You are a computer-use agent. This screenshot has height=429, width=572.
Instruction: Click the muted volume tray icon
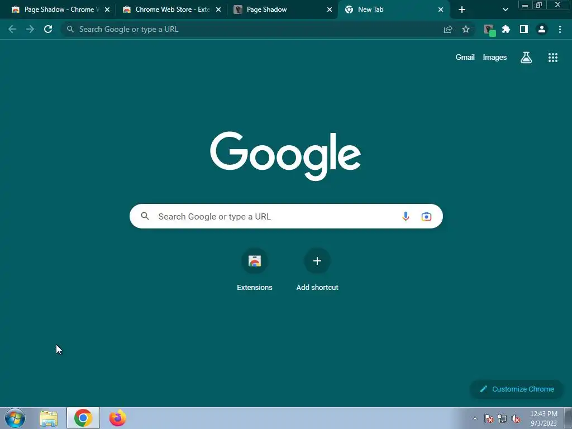pos(516,418)
